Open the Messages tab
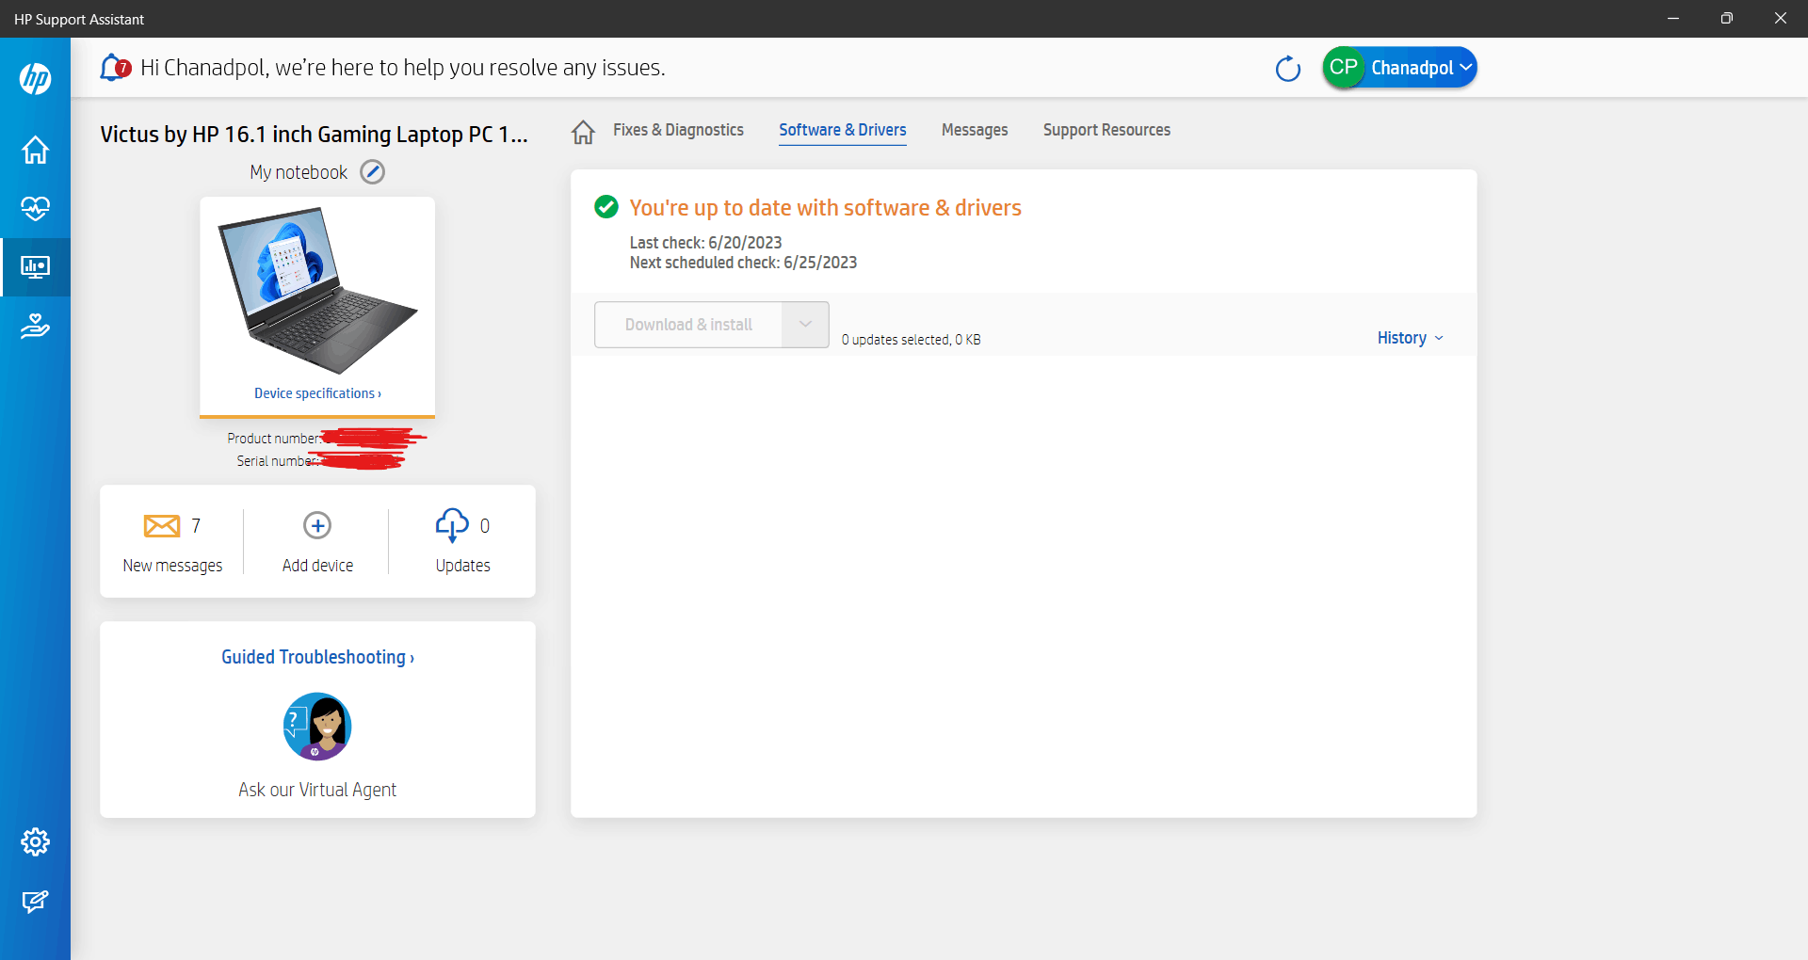Screen dimensions: 1808x960 click(x=975, y=130)
